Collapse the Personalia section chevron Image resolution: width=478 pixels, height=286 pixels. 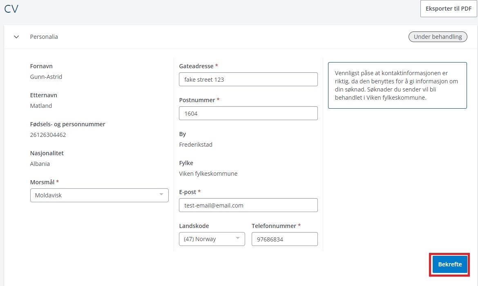click(x=16, y=37)
